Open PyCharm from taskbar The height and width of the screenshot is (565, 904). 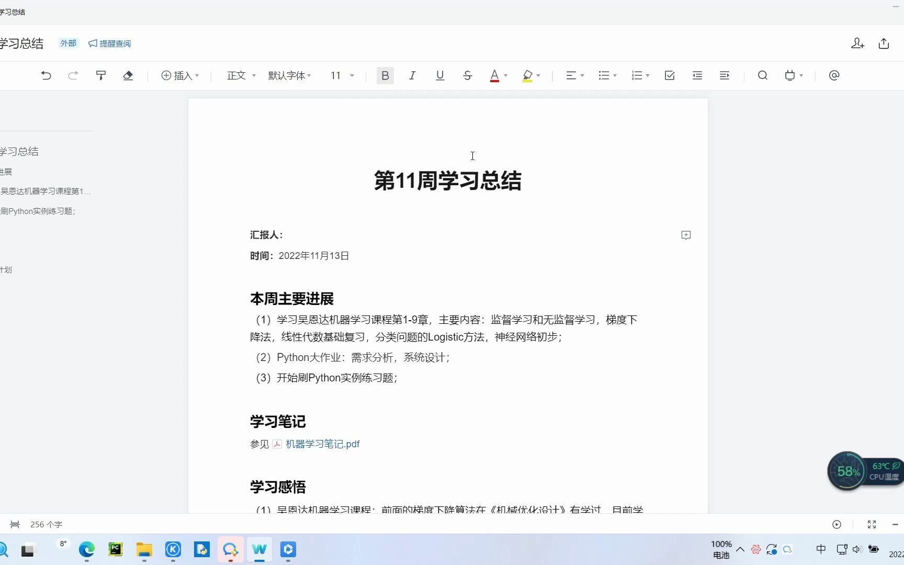pos(116,549)
